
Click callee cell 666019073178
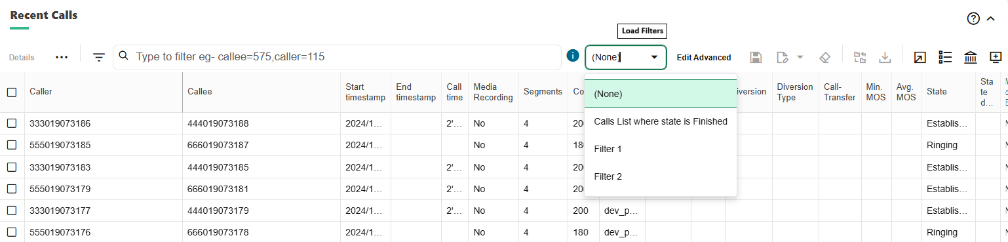[x=261, y=232]
